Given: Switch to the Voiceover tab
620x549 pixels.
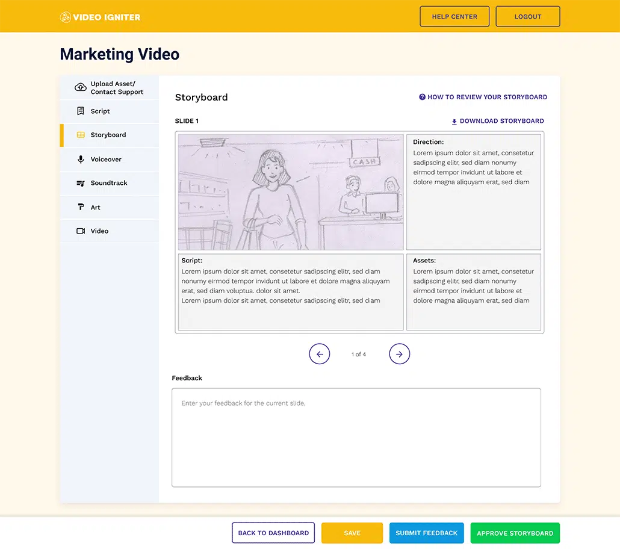Looking at the screenshot, I should [x=106, y=159].
